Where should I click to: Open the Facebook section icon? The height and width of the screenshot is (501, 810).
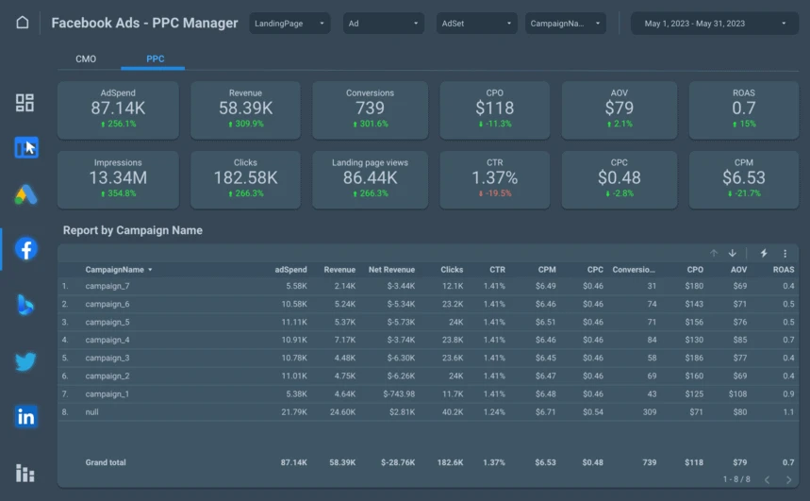pyautogui.click(x=25, y=249)
